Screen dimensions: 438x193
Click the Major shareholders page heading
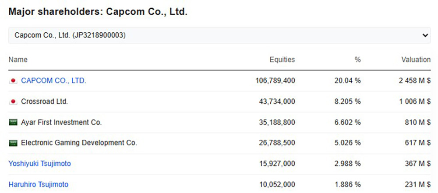98,12
